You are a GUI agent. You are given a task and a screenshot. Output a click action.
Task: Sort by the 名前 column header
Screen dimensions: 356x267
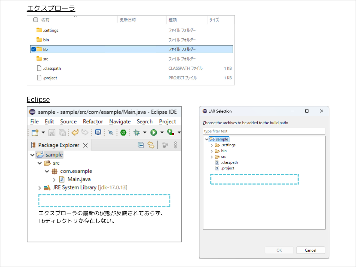pos(45,20)
